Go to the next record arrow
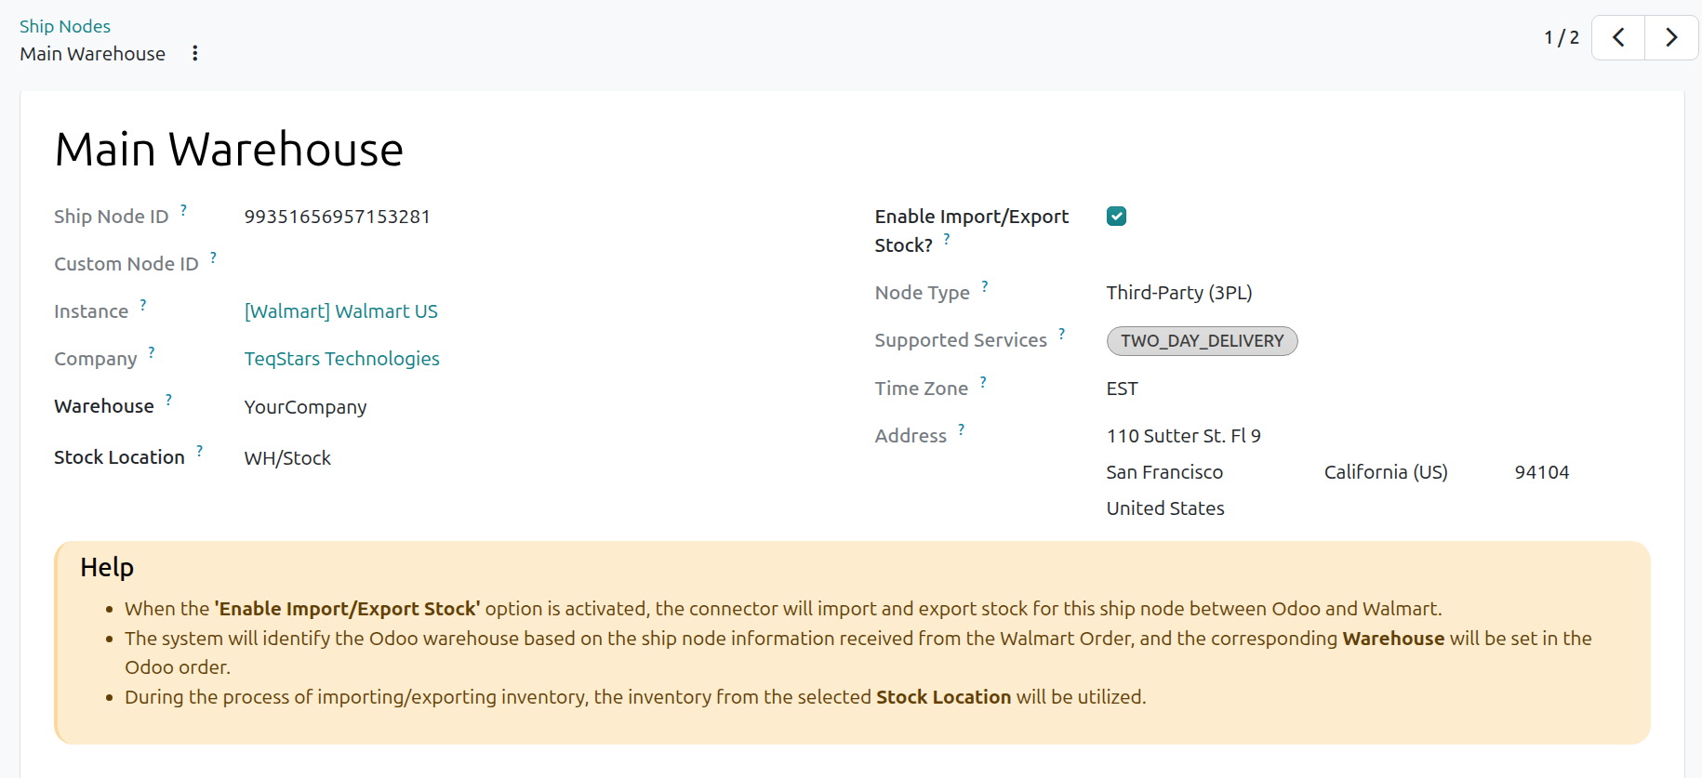 tap(1671, 38)
